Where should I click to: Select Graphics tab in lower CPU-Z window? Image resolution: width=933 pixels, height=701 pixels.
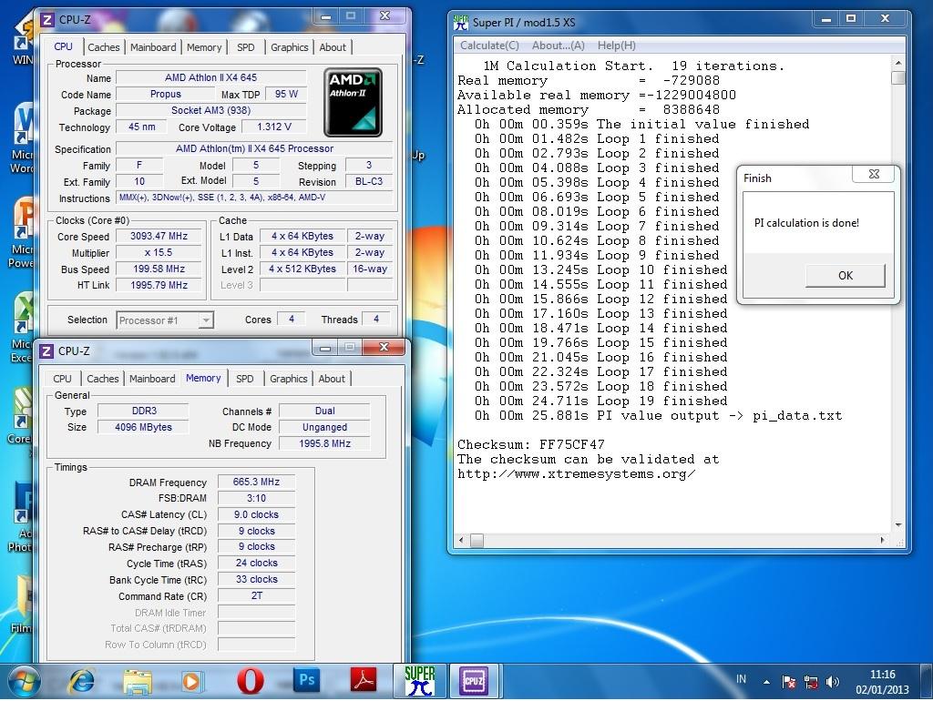[289, 379]
